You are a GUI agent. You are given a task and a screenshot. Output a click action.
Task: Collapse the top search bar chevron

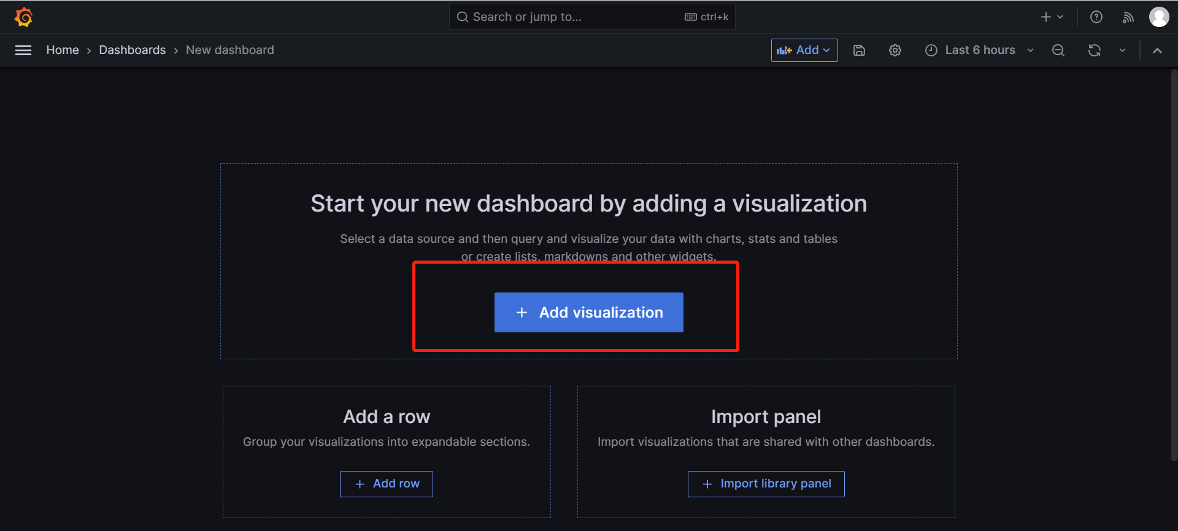pos(1157,50)
